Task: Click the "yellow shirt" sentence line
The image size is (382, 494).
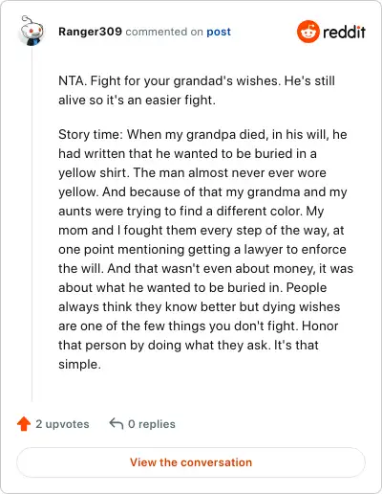Action: [192, 173]
